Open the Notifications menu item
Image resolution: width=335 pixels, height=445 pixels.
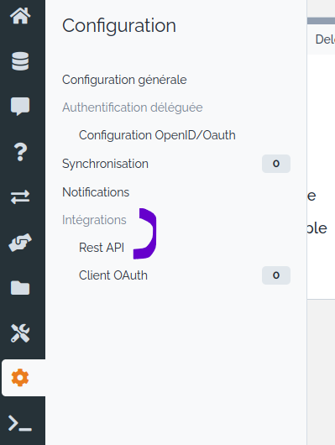96,192
